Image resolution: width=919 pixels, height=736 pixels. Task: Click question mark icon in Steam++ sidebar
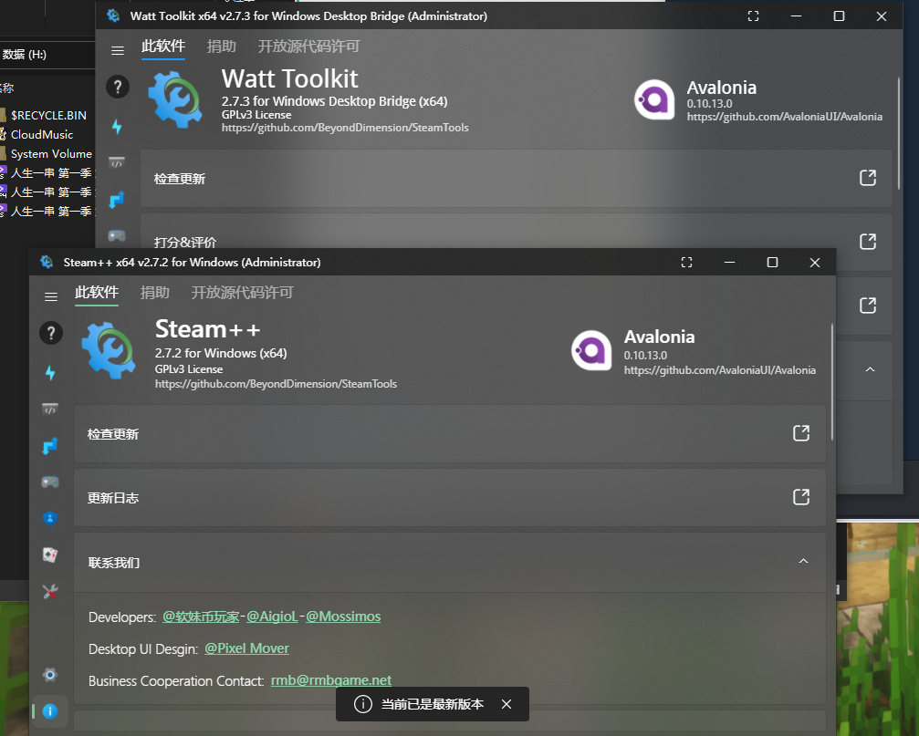coord(51,333)
